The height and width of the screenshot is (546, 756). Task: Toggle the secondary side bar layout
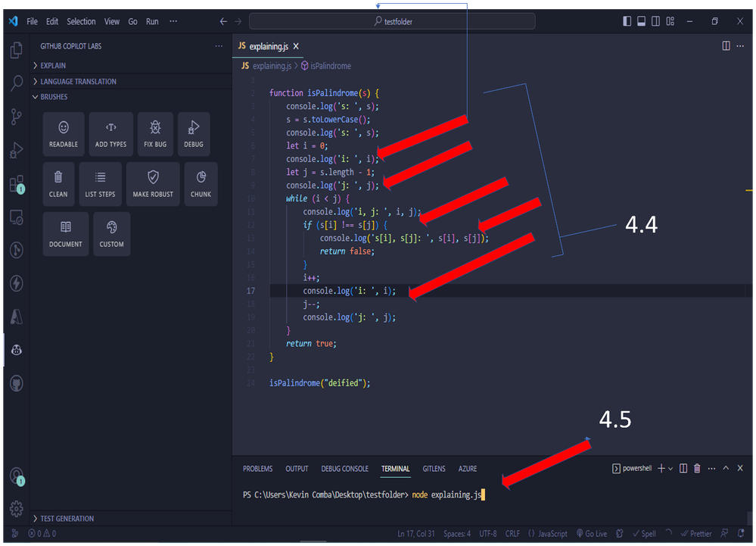coord(655,21)
